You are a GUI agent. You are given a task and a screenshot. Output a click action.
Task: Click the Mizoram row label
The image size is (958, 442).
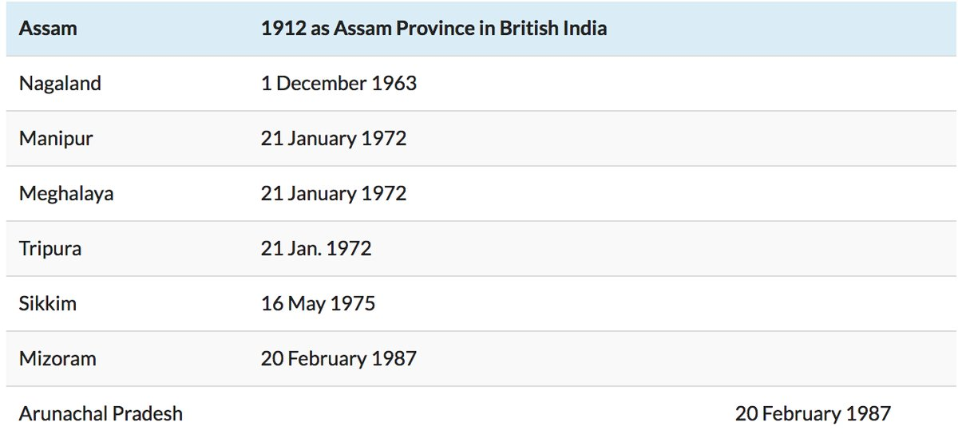click(x=57, y=358)
